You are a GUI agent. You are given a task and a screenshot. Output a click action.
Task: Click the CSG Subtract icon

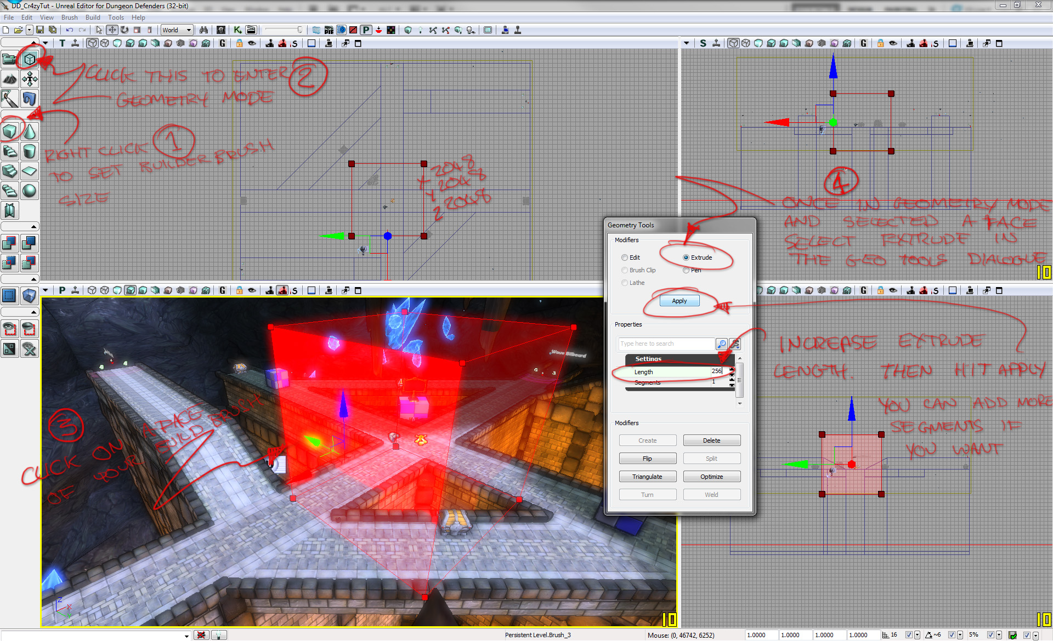(x=30, y=243)
